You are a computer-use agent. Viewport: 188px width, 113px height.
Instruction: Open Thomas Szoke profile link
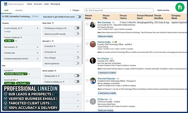point(104,42)
